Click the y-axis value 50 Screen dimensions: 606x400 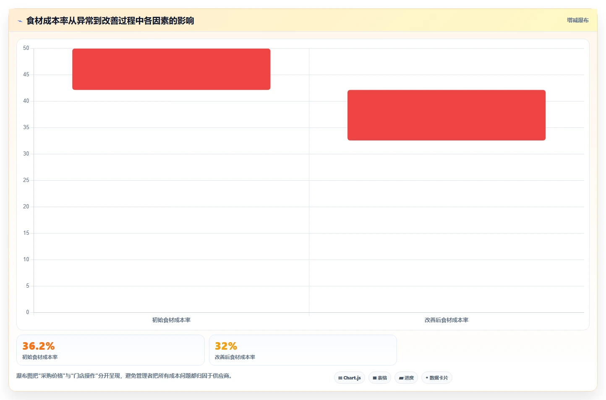tap(26, 48)
